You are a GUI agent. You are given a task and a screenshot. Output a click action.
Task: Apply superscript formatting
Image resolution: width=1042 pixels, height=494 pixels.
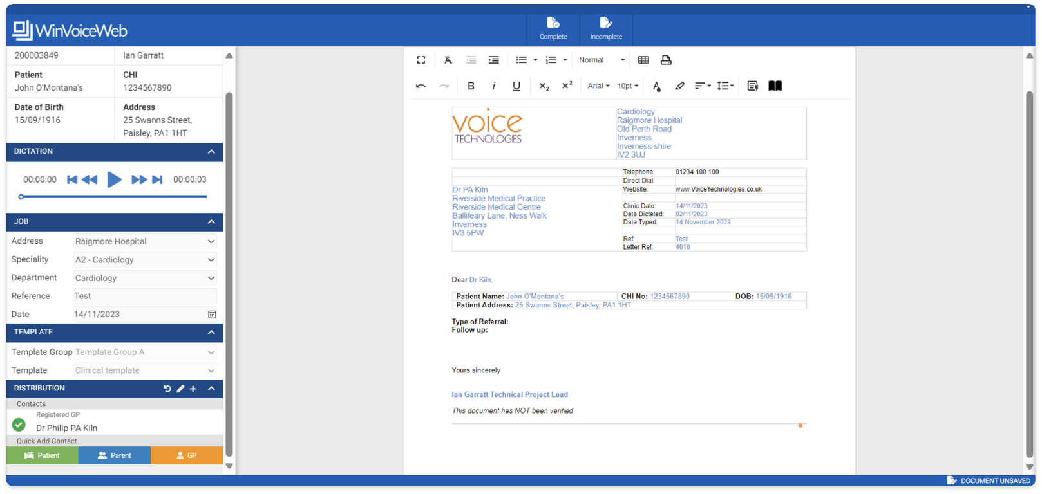(x=567, y=86)
